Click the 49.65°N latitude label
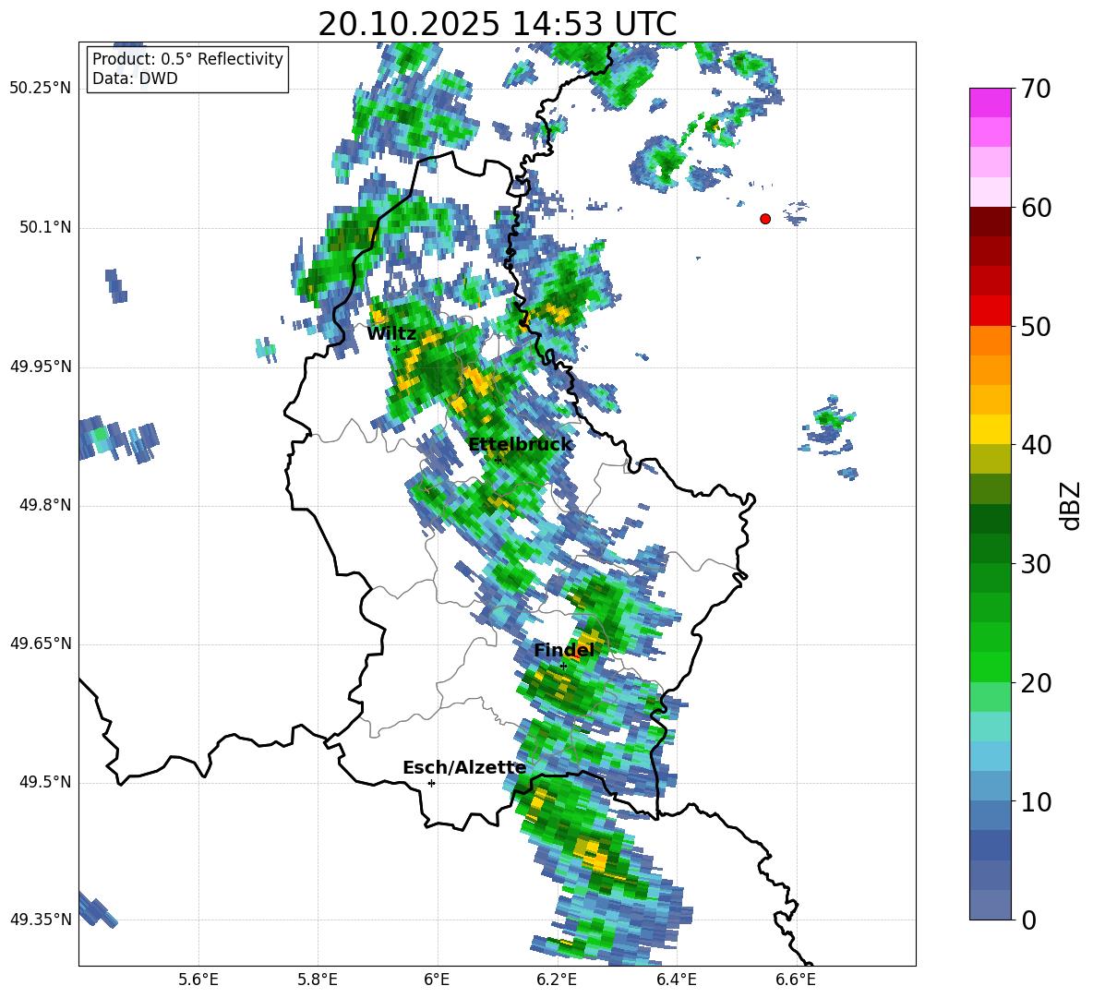Viewport: 1093px width, 998px height. (x=41, y=643)
